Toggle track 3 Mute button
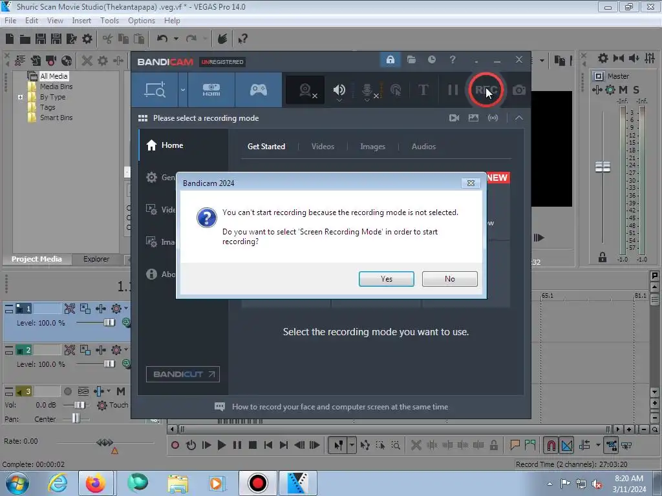The height and width of the screenshot is (496, 662). (x=121, y=391)
